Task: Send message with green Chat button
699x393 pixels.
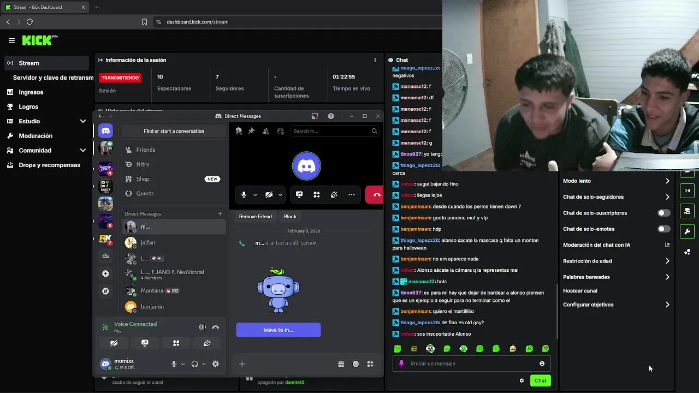Action: pyautogui.click(x=540, y=380)
